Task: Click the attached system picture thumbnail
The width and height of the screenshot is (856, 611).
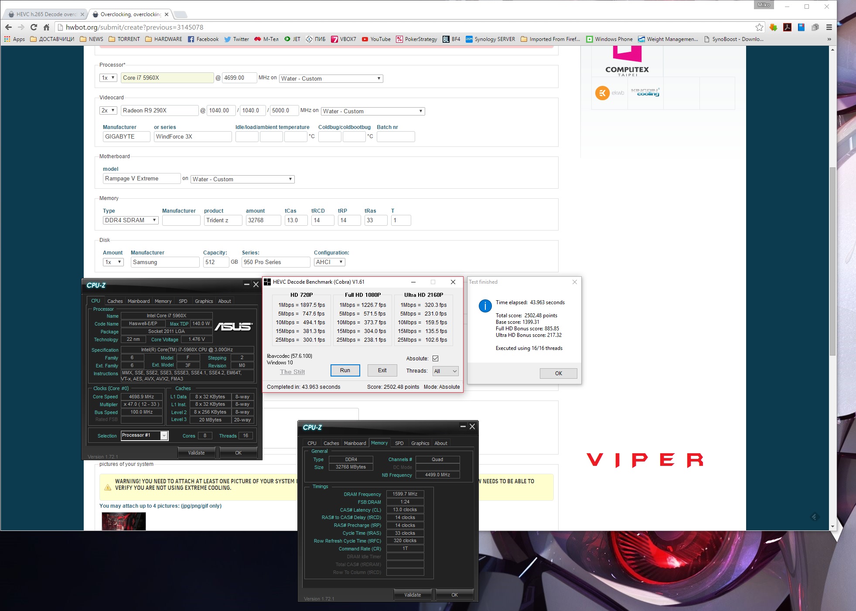Action: pos(124,521)
